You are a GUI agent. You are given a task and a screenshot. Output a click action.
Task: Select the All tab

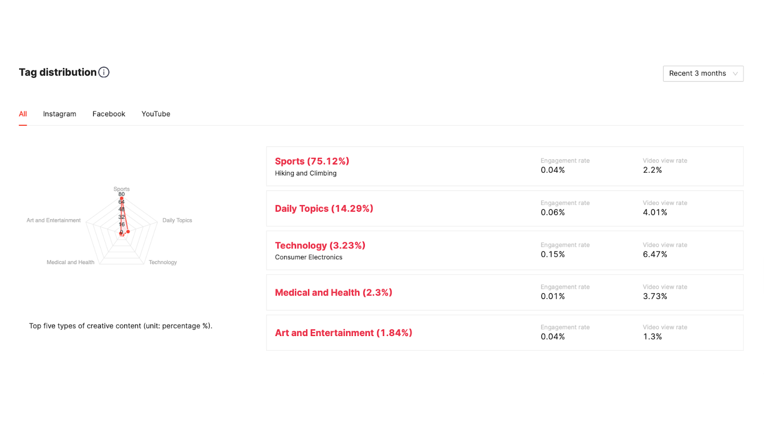[23, 114]
